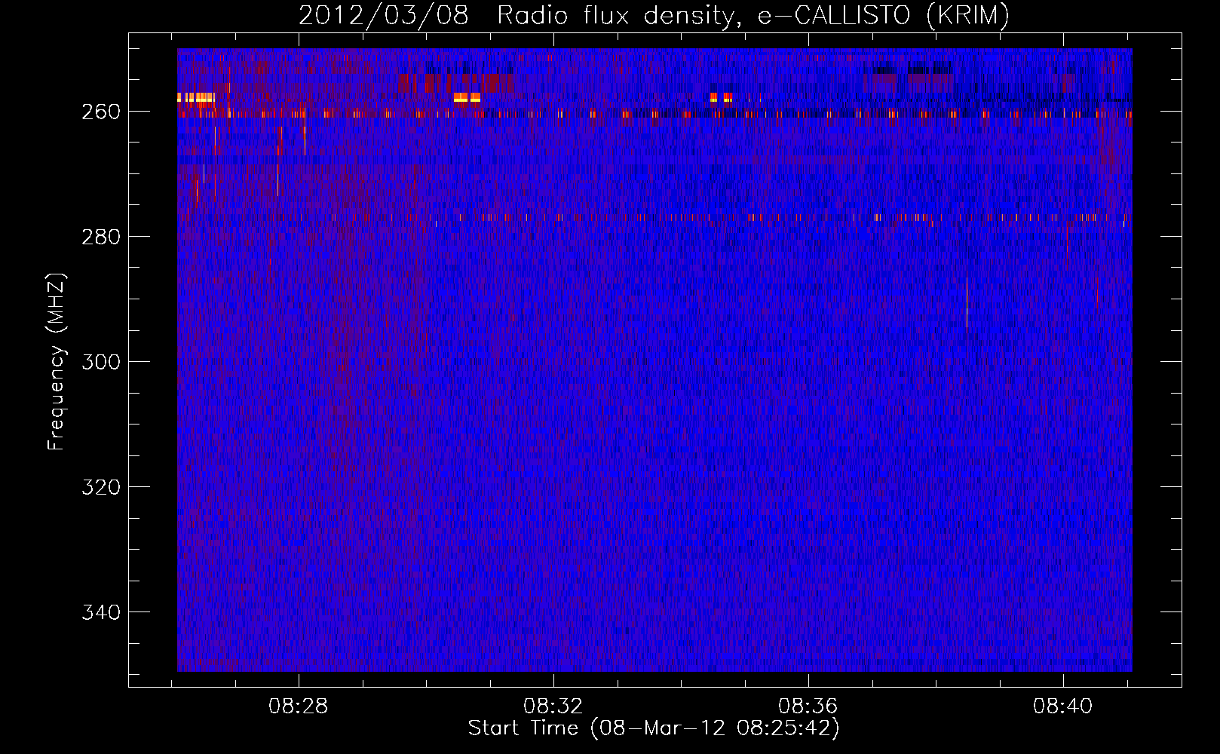Select the 260 frequency tick label
This screenshot has height=754, width=1220.
tap(100, 112)
